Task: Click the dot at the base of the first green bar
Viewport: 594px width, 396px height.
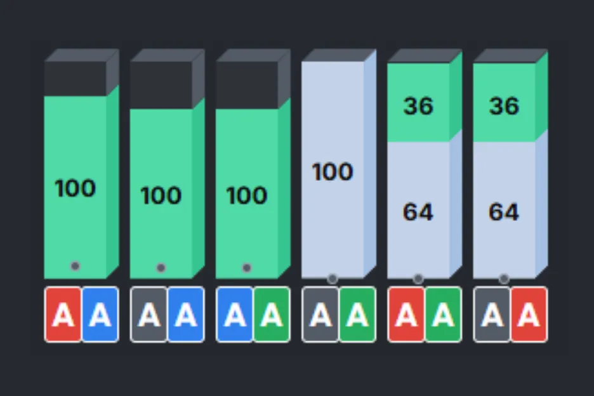Action: point(76,266)
